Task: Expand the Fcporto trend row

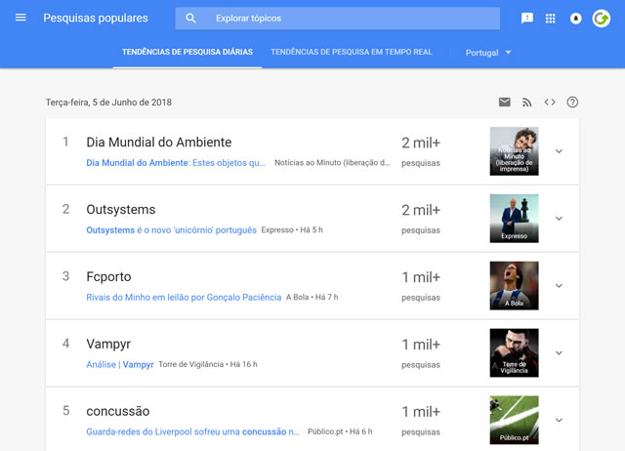Action: pyautogui.click(x=559, y=286)
